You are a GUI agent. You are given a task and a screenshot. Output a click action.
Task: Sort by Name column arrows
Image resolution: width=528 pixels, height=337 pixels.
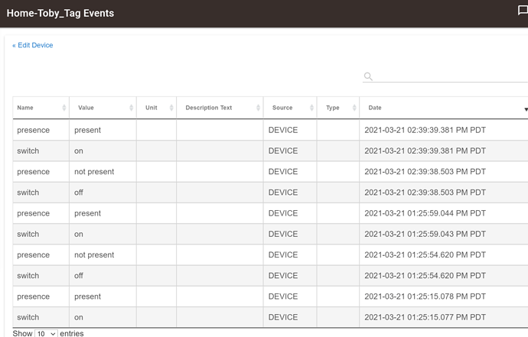[64, 109]
